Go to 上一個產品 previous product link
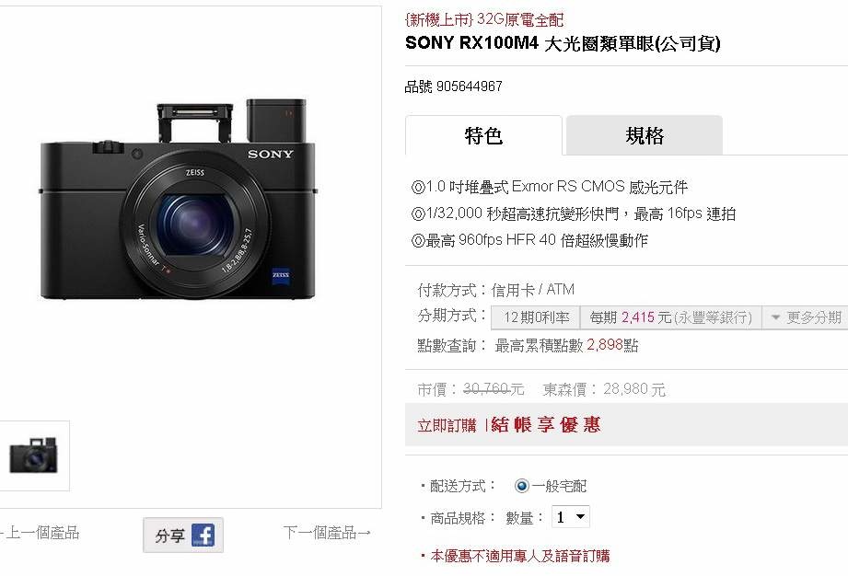Screen dimensions: 848x576 (39, 533)
